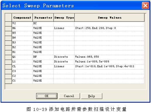The height and width of the screenshot is (112, 151).
Task: Select the row header for V2
Action: [x=8, y=24]
